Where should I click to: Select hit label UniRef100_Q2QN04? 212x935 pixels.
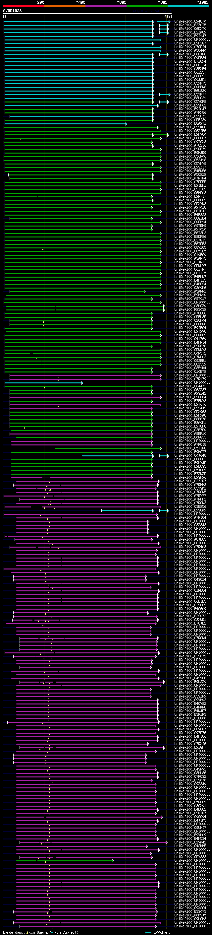coord(190,320)
